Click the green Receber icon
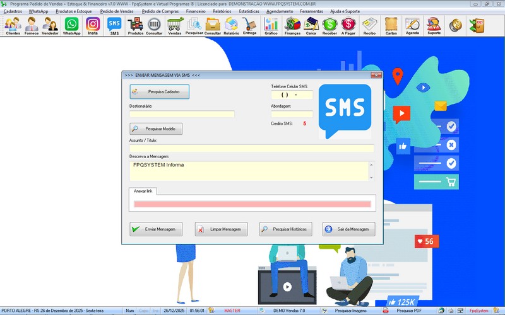505x315 pixels. [x=330, y=26]
